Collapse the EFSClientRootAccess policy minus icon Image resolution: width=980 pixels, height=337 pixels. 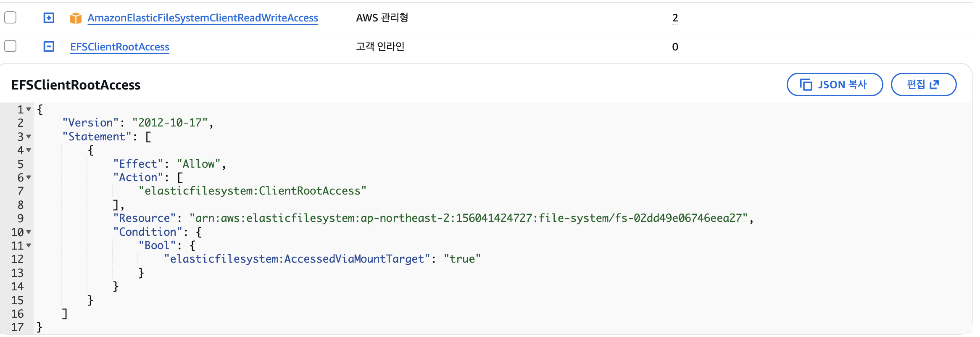(x=49, y=46)
